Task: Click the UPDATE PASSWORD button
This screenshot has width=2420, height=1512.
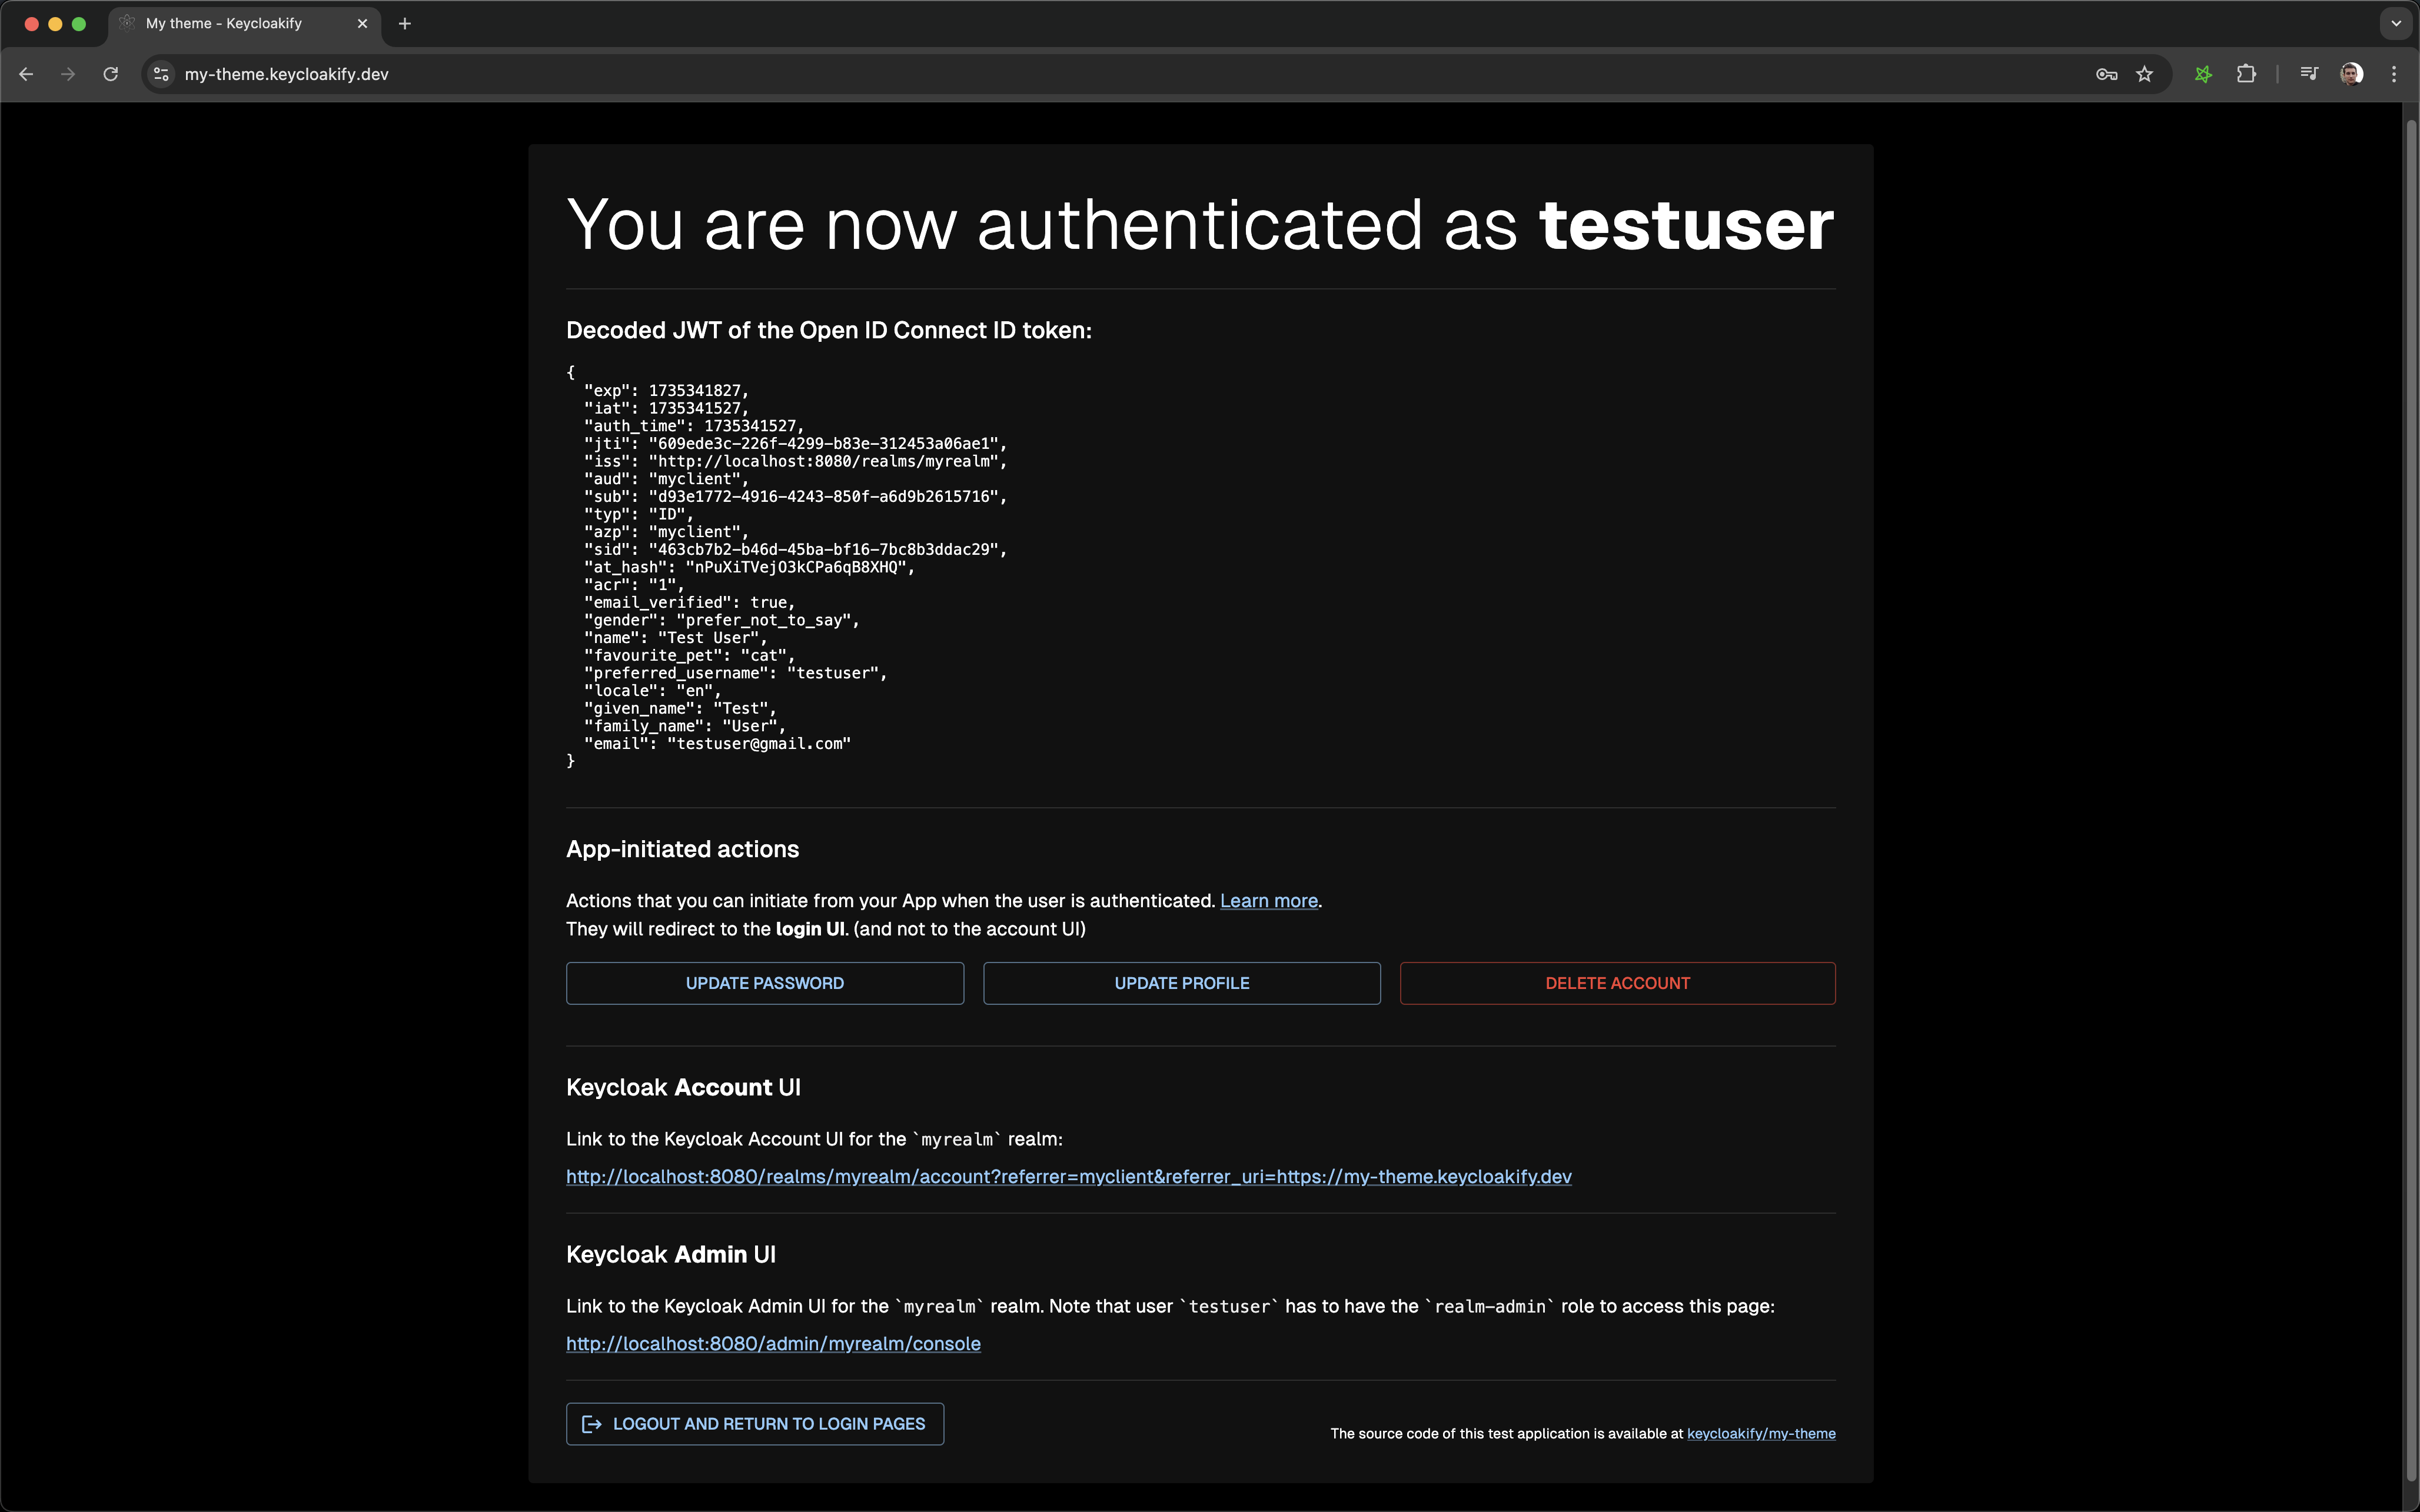Action: [x=764, y=983]
